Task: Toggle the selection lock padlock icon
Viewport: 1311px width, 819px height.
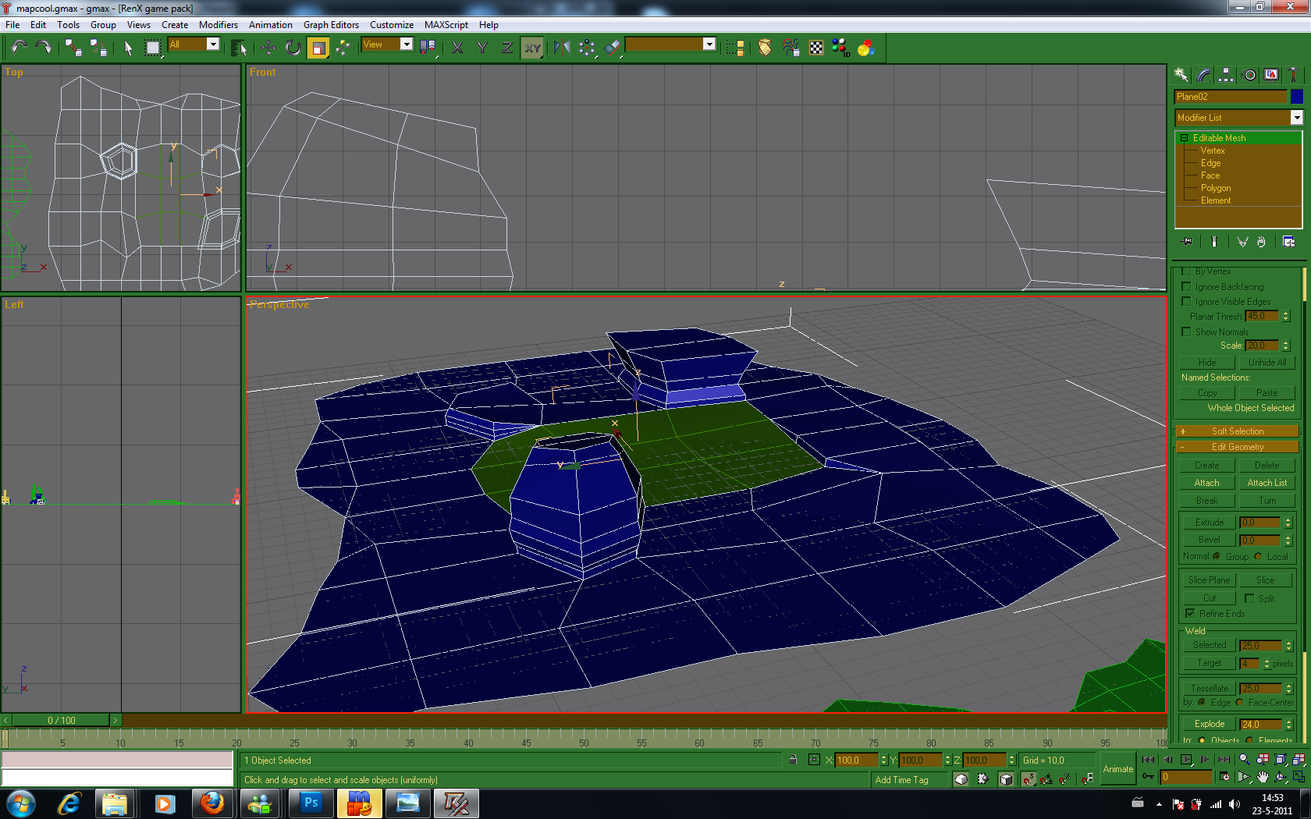Action: click(x=793, y=760)
